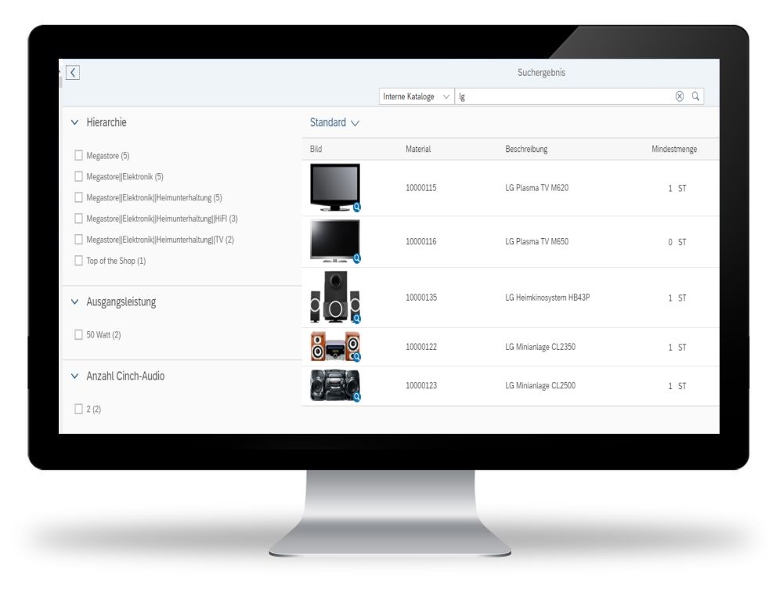Open the Standard view variant dropdown
Image resolution: width=783 pixels, height=599 pixels.
[334, 123]
